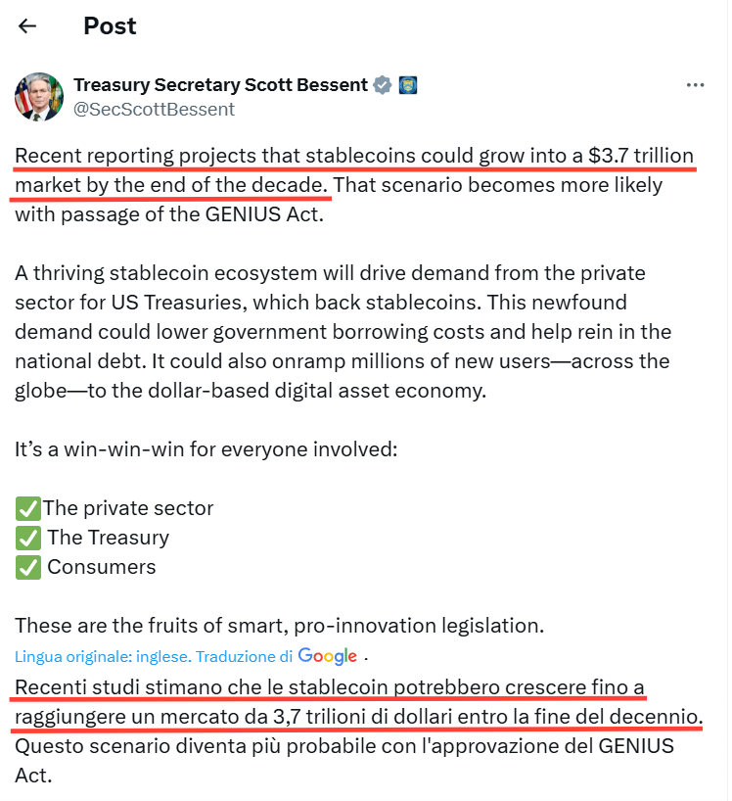Screen dimensions: 732x801
Task: Click the Treasury seal affiliation badge
Action: coord(407,85)
